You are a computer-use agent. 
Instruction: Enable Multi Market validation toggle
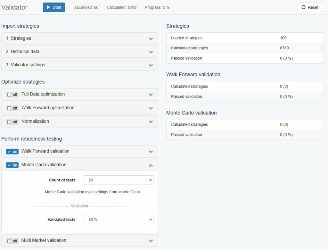point(12,241)
